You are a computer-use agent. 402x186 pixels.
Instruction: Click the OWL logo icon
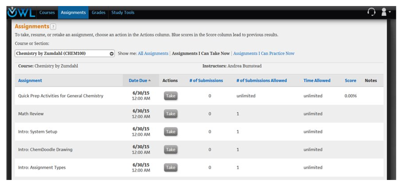(x=21, y=12)
